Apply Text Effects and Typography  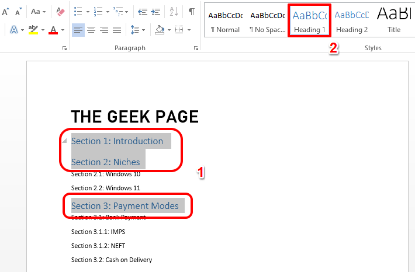point(14,30)
